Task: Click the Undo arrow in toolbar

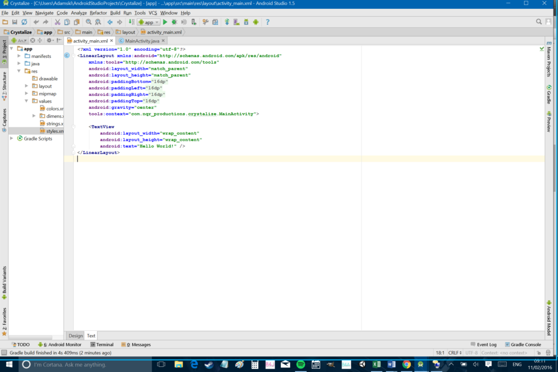Action: click(36, 22)
